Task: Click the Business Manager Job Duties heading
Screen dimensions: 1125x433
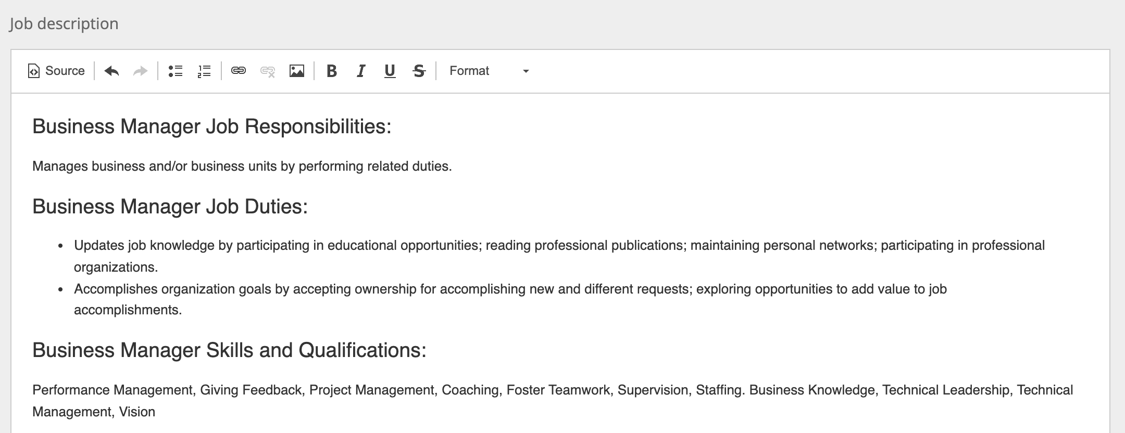Action: tap(170, 207)
